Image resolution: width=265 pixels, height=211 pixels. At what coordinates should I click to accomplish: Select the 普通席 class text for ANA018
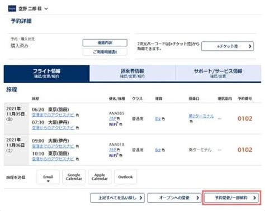138,150
